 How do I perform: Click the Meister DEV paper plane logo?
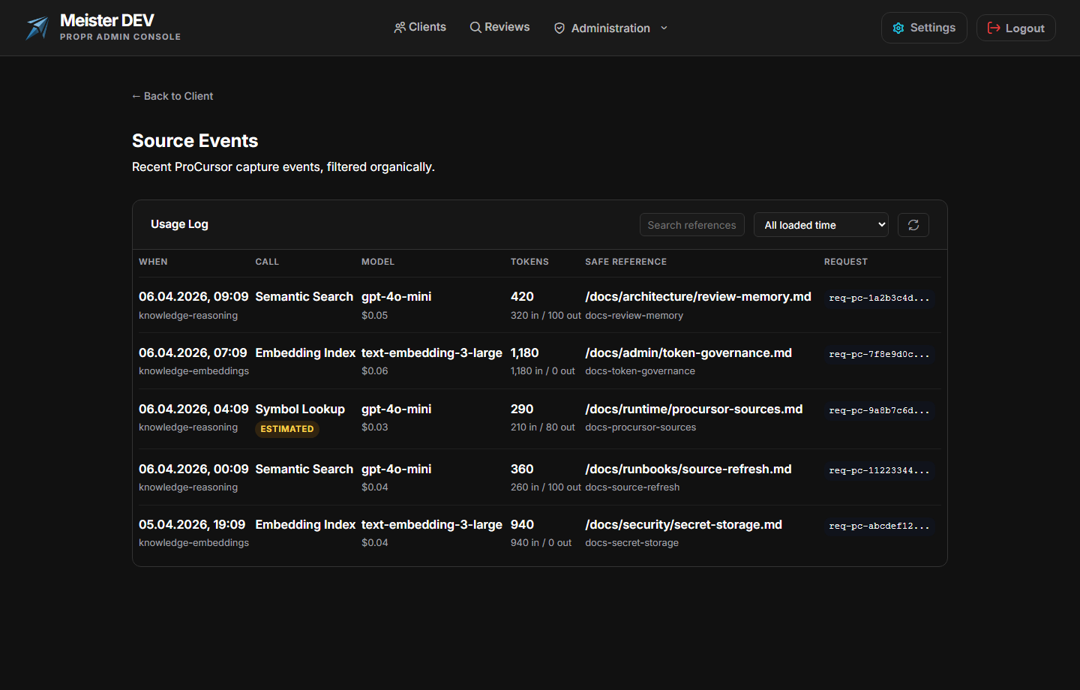tap(37, 28)
